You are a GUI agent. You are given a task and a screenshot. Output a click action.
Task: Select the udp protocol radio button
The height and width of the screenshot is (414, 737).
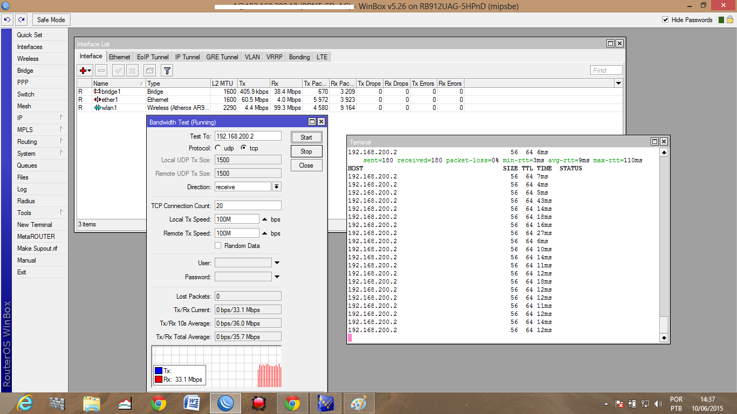pos(217,148)
